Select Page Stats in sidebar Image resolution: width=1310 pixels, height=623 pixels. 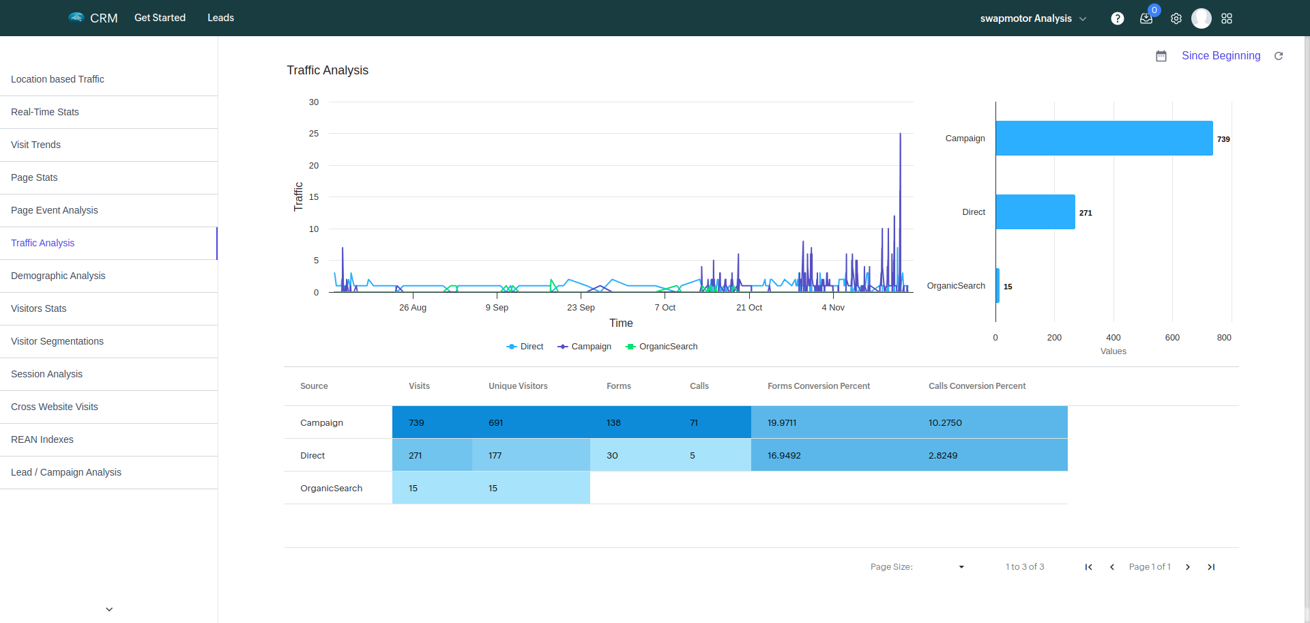click(108, 178)
